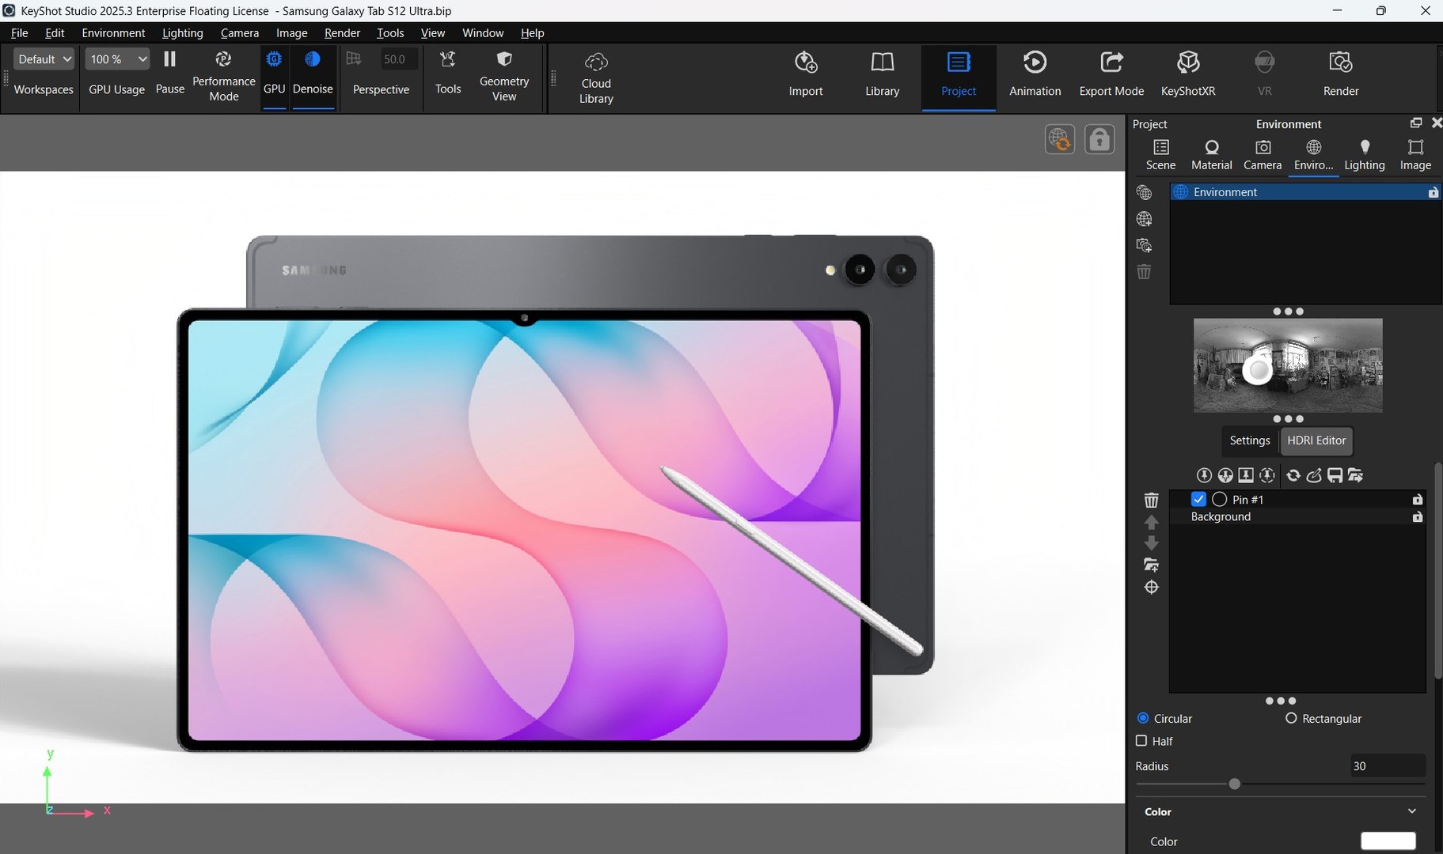The image size is (1443, 854).
Task: Switch to the Scene tab
Action: click(x=1160, y=155)
